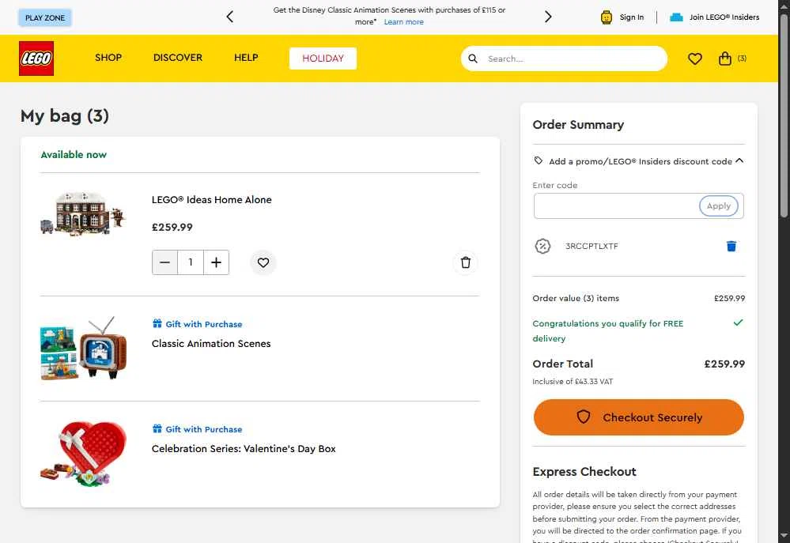Click gift icon for Valentine's Day Box
790x543 pixels.
pos(157,428)
